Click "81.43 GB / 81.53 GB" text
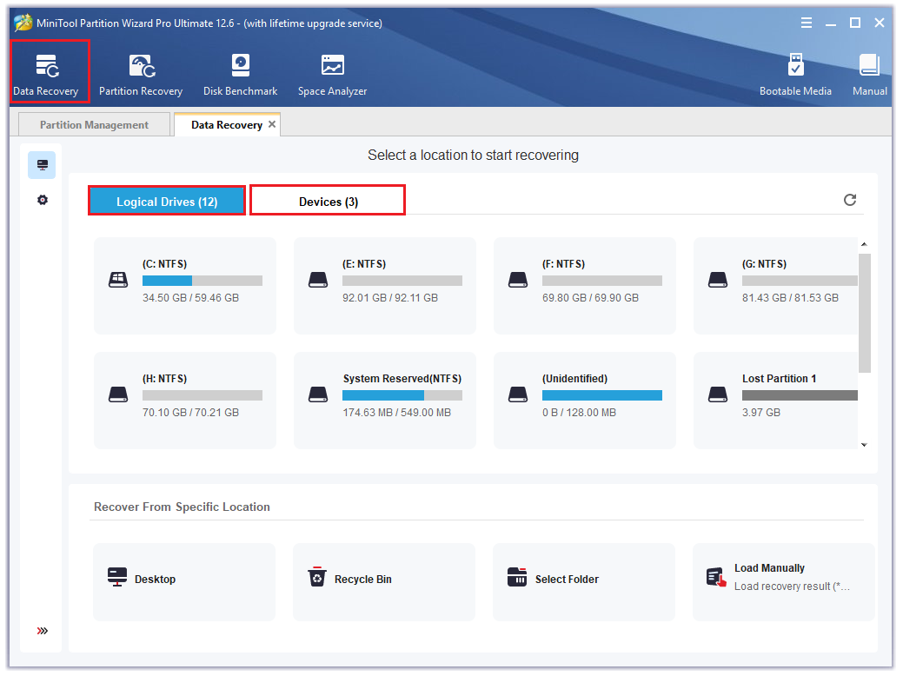 pyautogui.click(x=790, y=298)
